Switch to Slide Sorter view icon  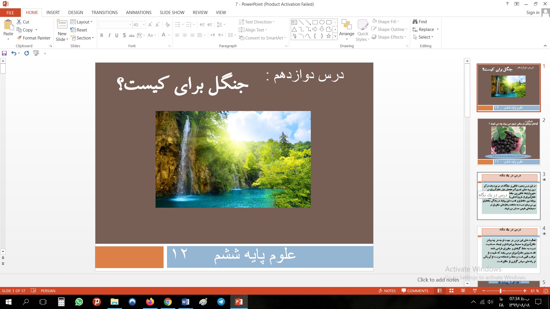point(451,291)
